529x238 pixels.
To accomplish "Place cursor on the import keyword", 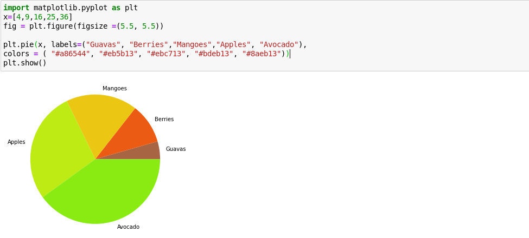I will tap(16, 8).
